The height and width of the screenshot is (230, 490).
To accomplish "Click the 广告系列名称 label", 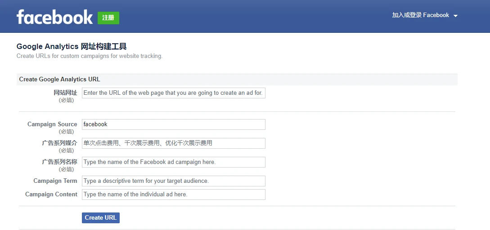I will click(x=59, y=162).
